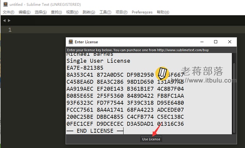Click the 'D3A5DAD1' key segment
The height and width of the screenshot is (148, 245).
coord(140,124)
